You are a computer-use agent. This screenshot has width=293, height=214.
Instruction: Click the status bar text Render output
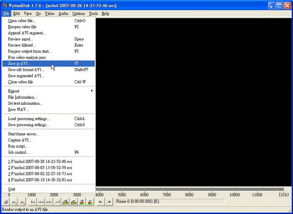pos(26,209)
